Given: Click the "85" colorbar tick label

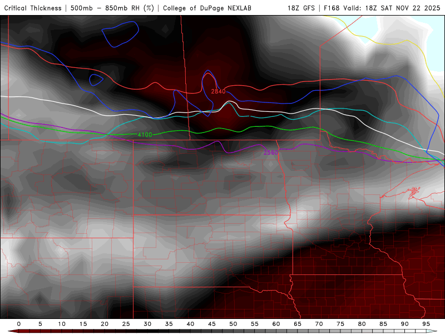Looking at the screenshot, I should pos(383,324).
